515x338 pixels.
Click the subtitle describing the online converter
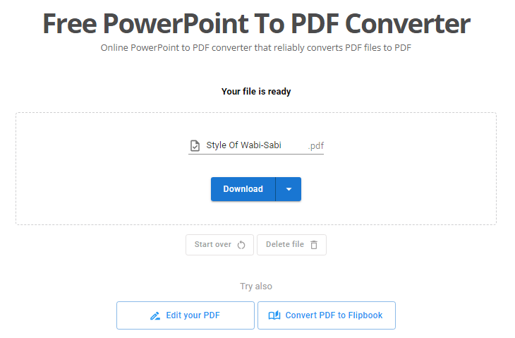point(256,48)
